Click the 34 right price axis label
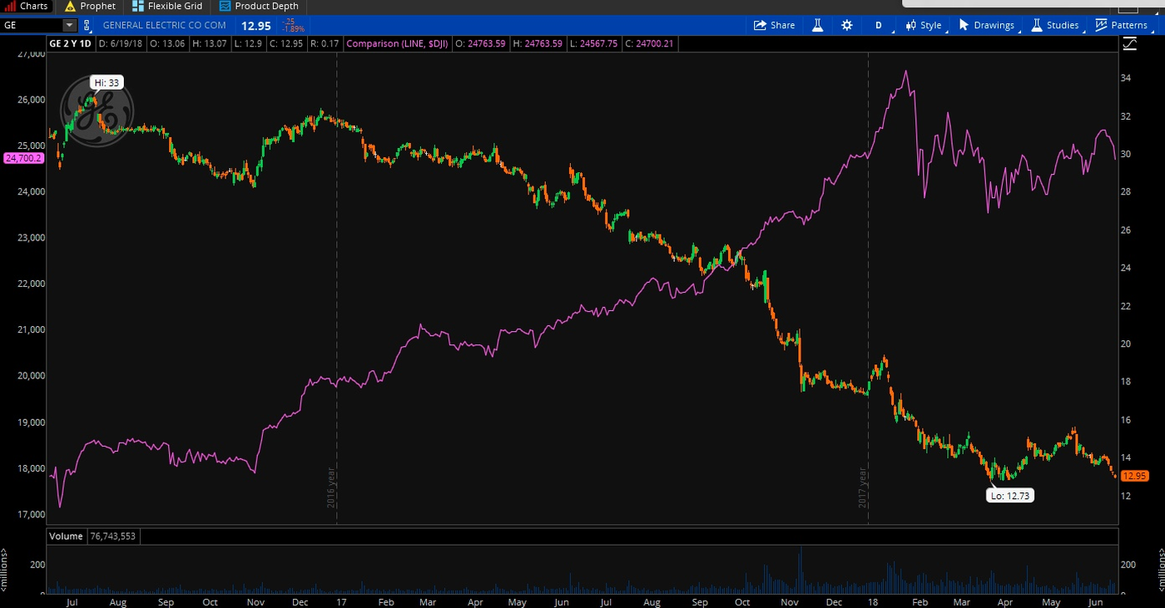 click(1125, 78)
